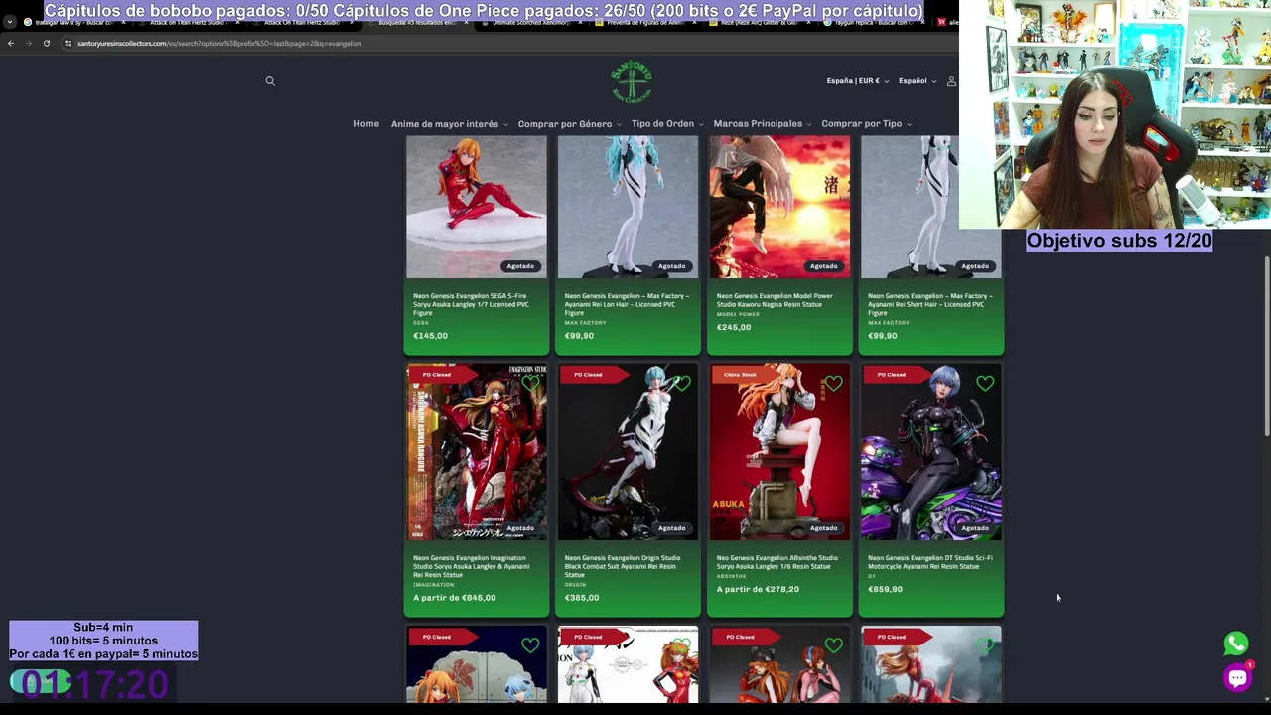Open the ABsinthe Studio Asuka 1/6 title link

click(777, 562)
